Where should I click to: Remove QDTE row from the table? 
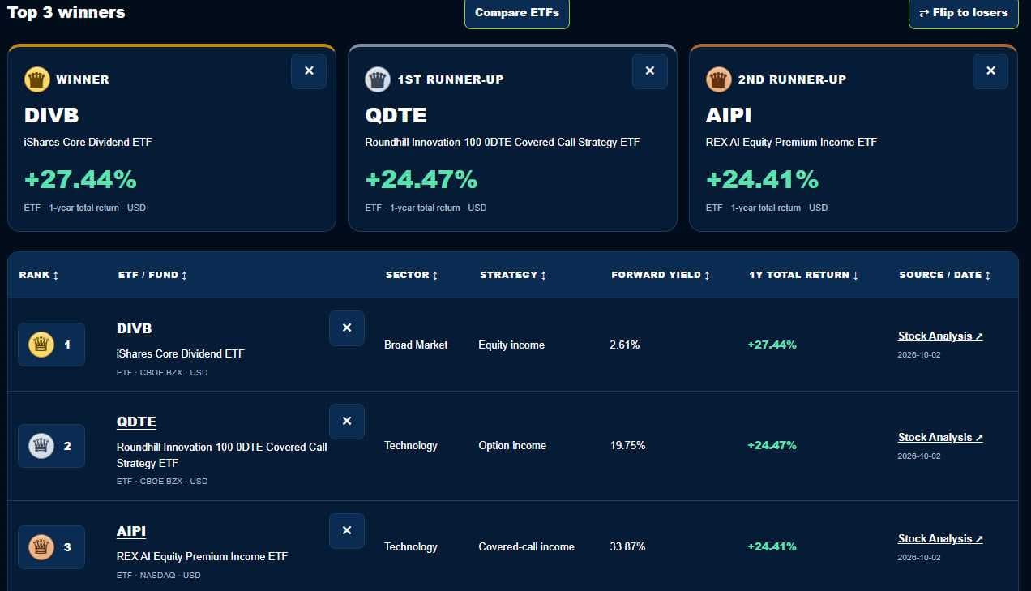(347, 422)
